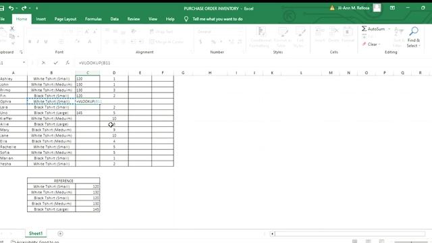Open the Name Box dropdown arrow

pos(24,63)
